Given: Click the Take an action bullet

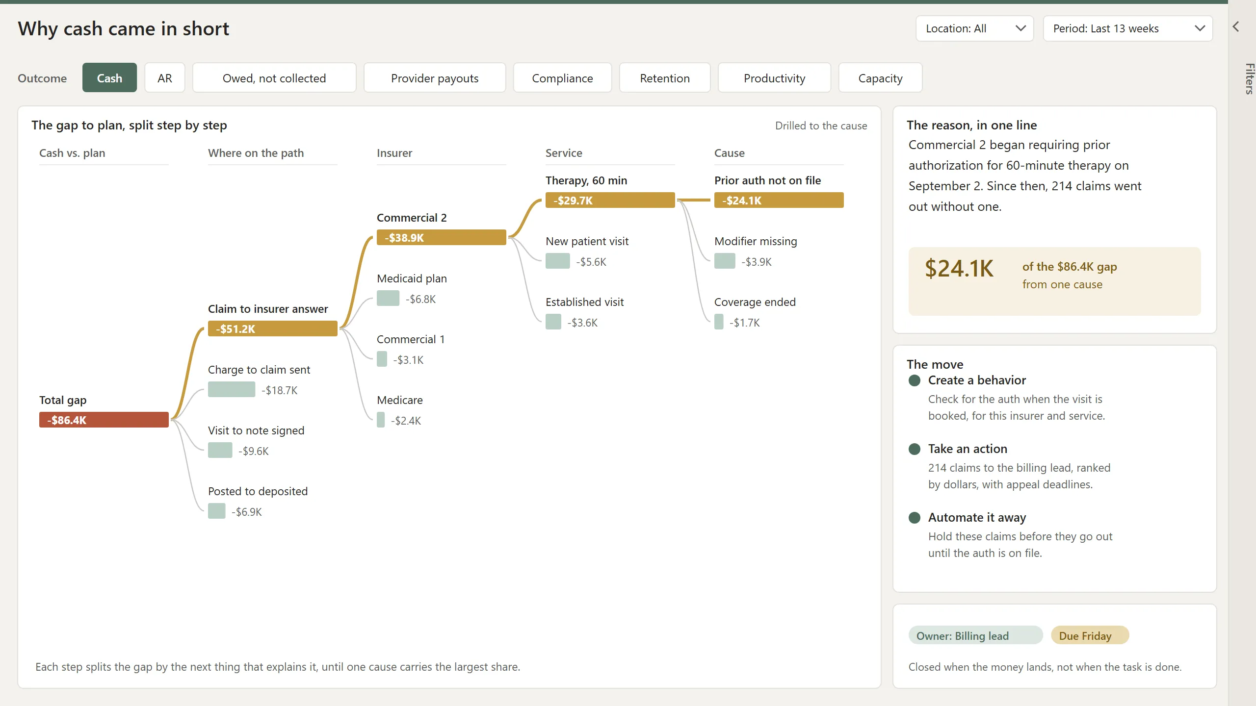Looking at the screenshot, I should 915,449.
